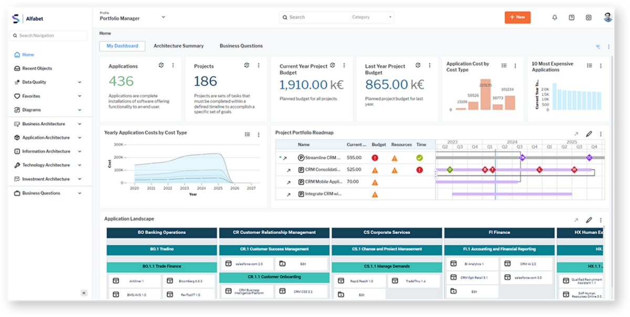Open the search Category dropdown
The image size is (630, 317).
(372, 17)
